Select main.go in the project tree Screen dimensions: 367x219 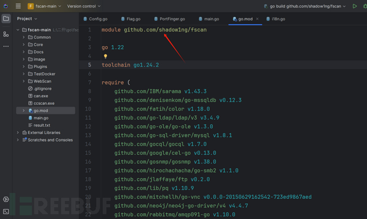click(x=41, y=118)
